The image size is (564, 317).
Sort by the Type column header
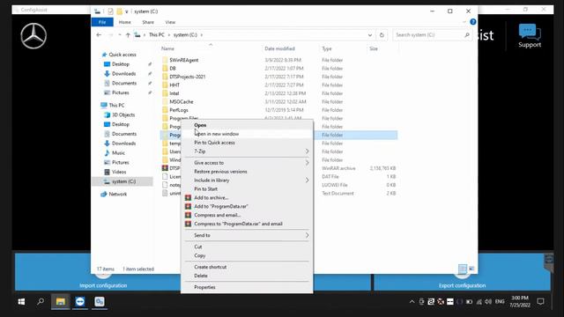[327, 48]
